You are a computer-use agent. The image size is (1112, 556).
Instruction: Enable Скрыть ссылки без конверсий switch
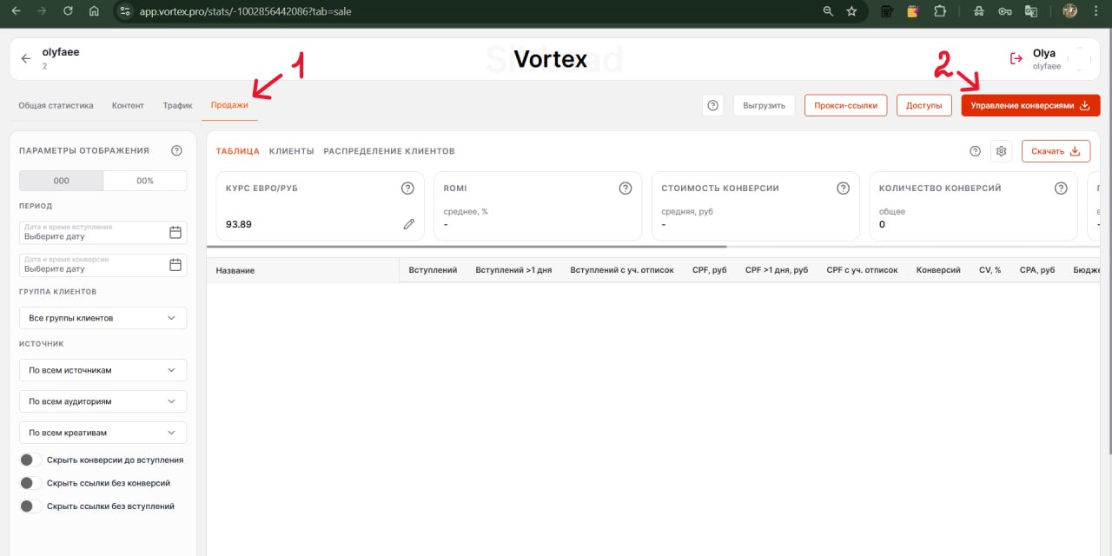click(x=30, y=483)
